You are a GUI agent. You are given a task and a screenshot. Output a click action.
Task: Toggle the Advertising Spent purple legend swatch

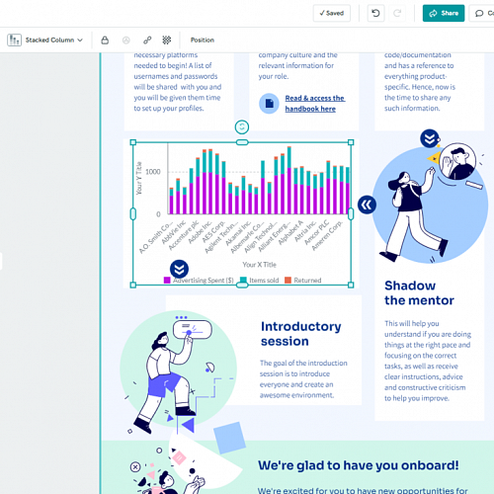tap(167, 281)
